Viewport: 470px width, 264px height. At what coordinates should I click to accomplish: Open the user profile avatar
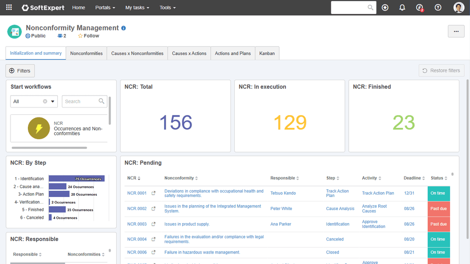click(459, 7)
